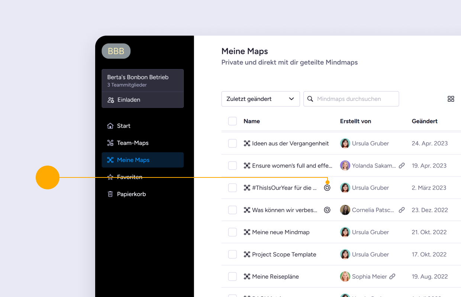The height and width of the screenshot is (297, 461).
Task: Sort by Erstellt von column header
Action: 355,121
